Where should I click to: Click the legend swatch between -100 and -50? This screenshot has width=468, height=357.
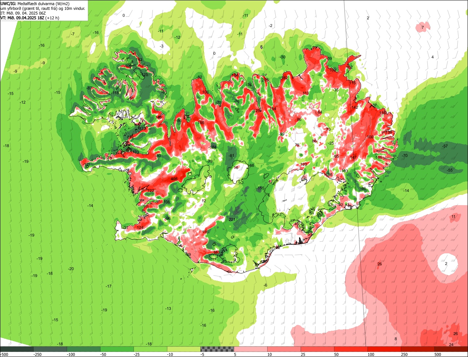(84, 349)
